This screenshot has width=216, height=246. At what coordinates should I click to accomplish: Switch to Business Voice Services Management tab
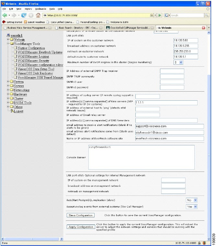(x=28, y=28)
